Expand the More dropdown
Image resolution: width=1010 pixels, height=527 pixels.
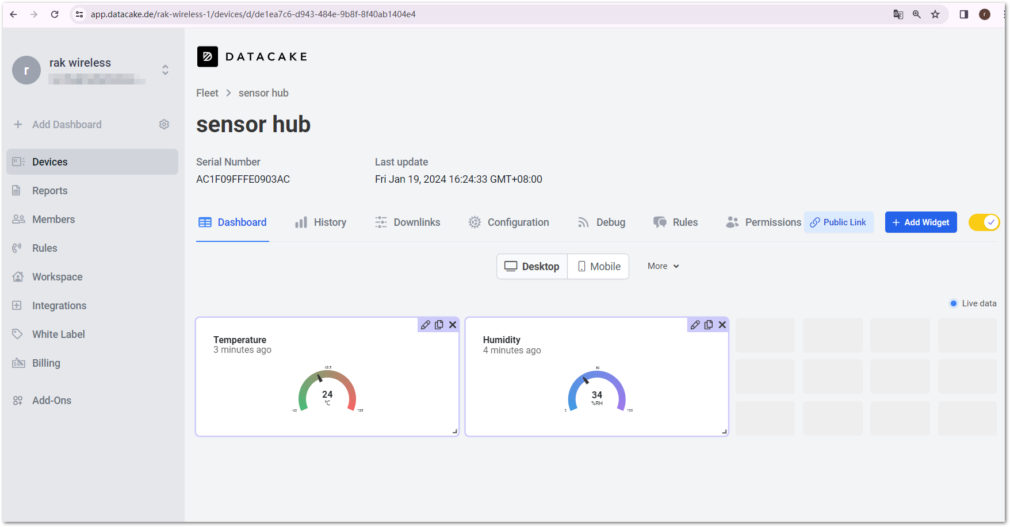(663, 266)
